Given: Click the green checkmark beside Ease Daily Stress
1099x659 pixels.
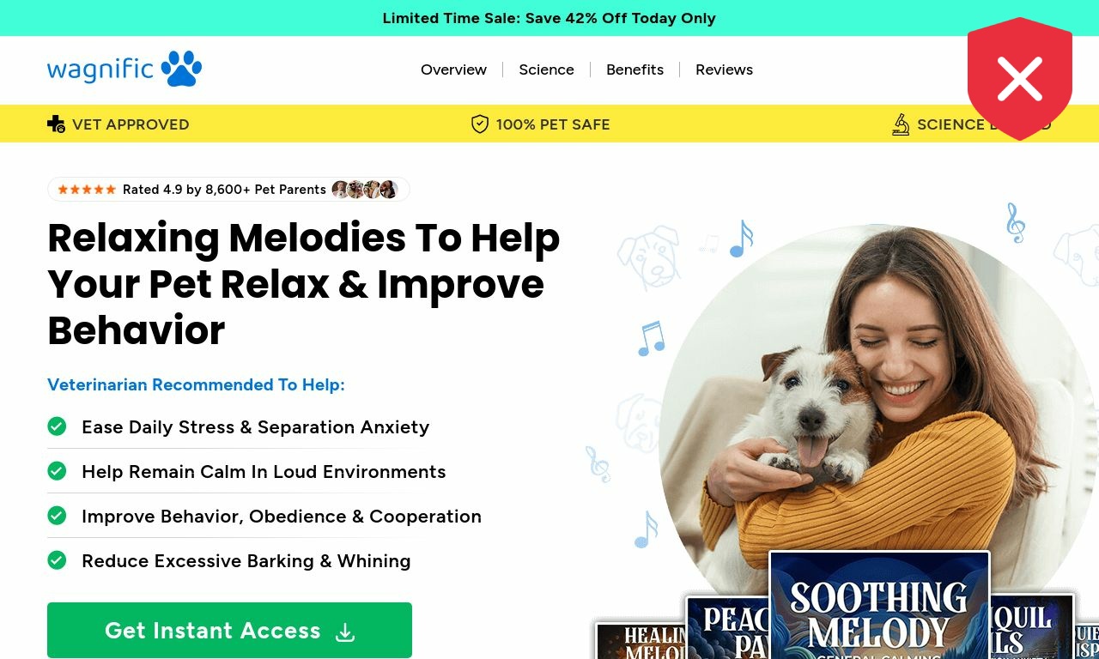Looking at the screenshot, I should (57, 426).
